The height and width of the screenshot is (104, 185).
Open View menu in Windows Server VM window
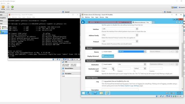[x=92, y=17]
